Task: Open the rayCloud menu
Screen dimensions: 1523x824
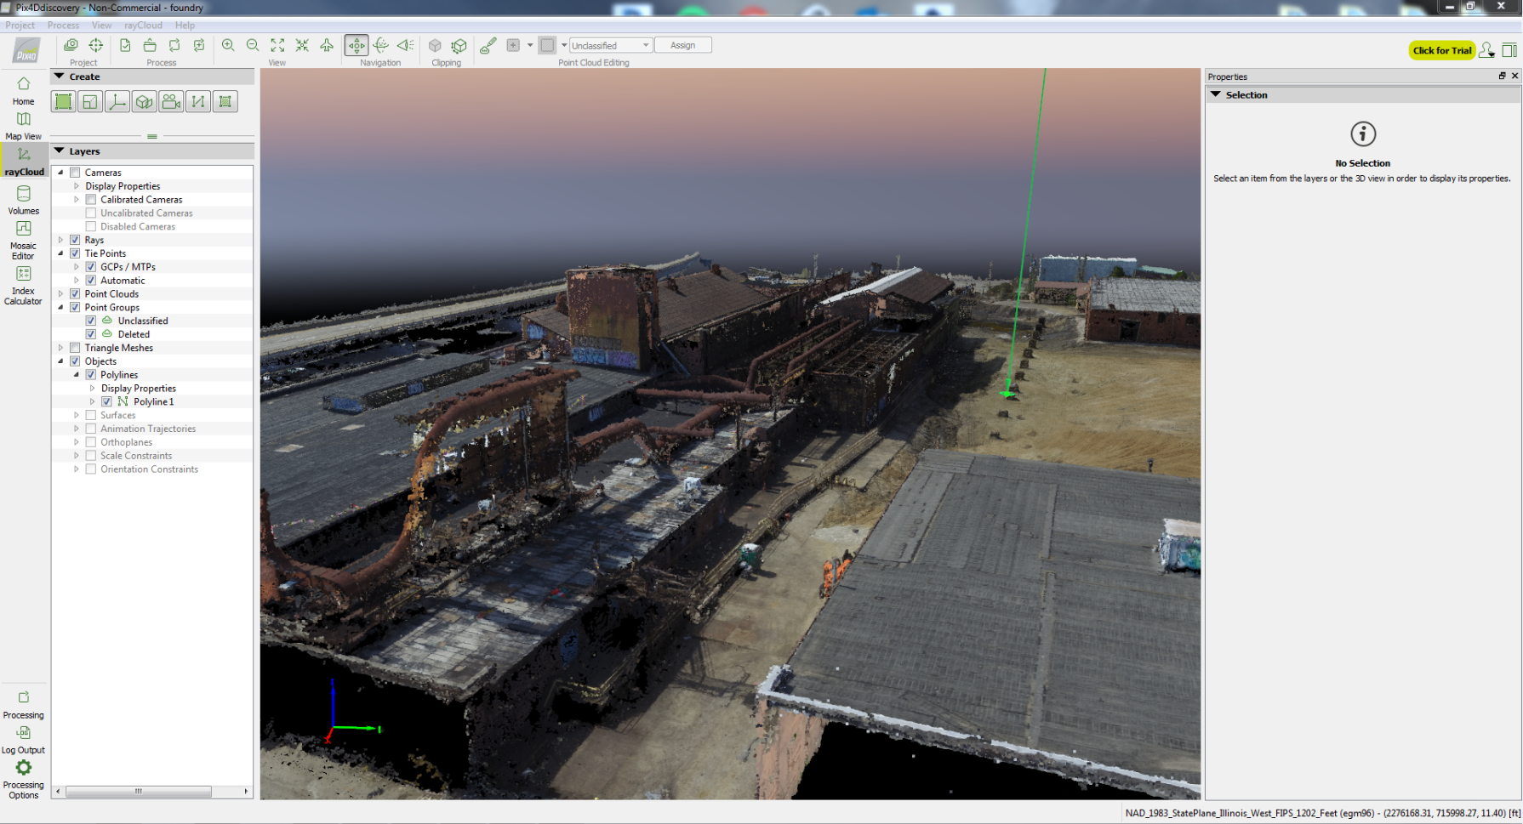Action: [143, 26]
